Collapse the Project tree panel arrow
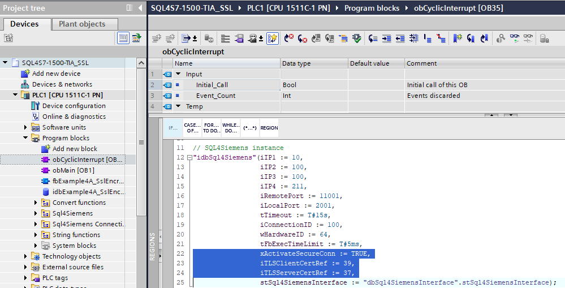This screenshot has width=565, height=288. (140, 7)
